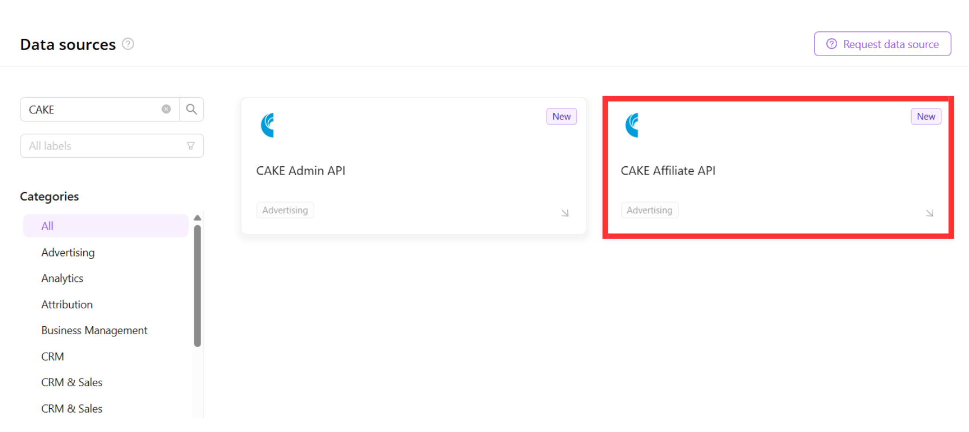Image resolution: width=969 pixels, height=432 pixels.
Task: Click the arrow icon on CAKE Admin API card
Action: 565,213
